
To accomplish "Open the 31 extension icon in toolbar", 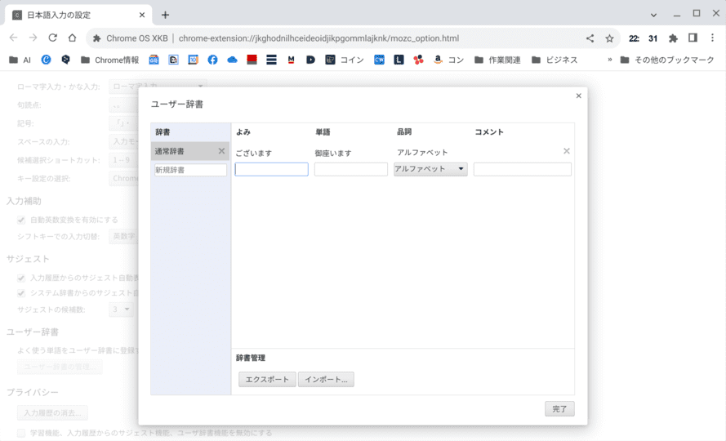I will click(x=653, y=38).
